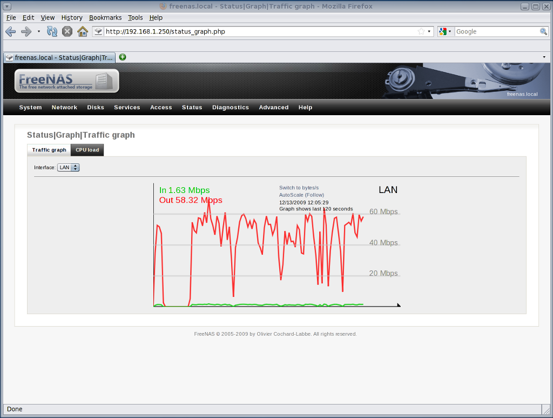Click the Switch to bytes/s link
The height and width of the screenshot is (418, 553).
point(299,188)
